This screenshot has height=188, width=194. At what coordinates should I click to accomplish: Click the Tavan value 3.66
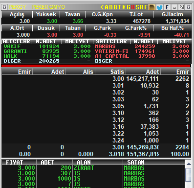click(x=78, y=21)
